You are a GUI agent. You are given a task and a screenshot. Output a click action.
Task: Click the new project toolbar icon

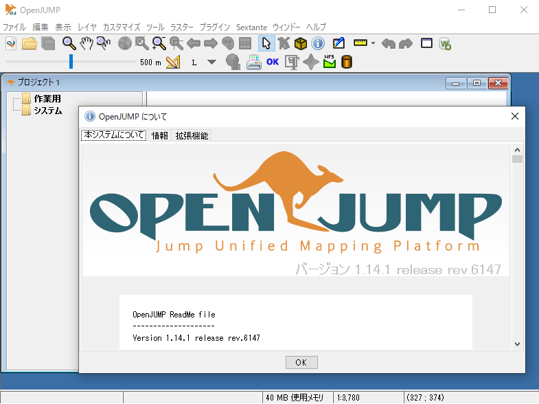click(x=11, y=44)
